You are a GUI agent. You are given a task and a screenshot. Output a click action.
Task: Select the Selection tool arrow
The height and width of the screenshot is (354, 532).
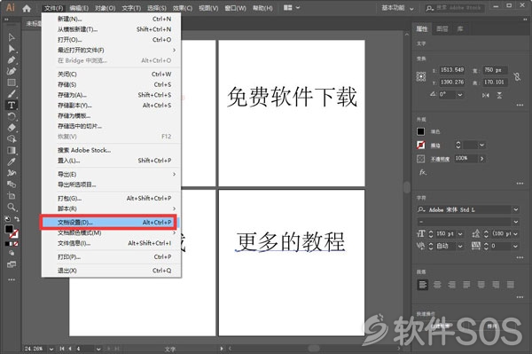(x=12, y=37)
